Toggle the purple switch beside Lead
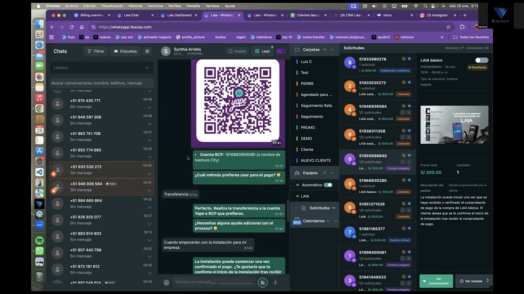The width and height of the screenshot is (524, 294). [280, 51]
